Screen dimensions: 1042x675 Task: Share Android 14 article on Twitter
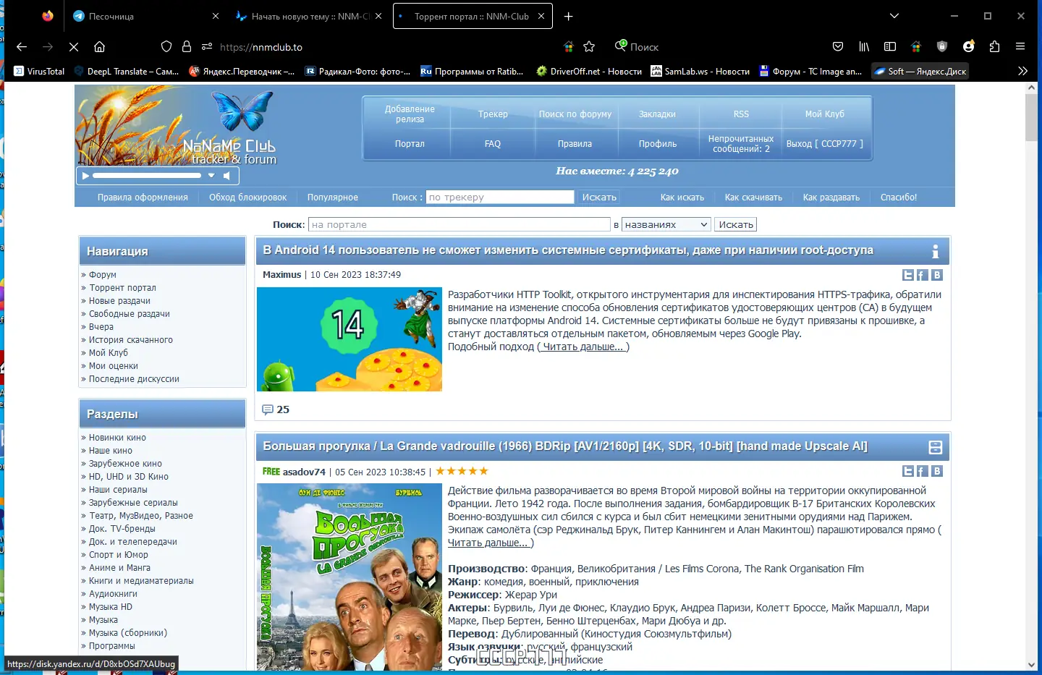[908, 275]
